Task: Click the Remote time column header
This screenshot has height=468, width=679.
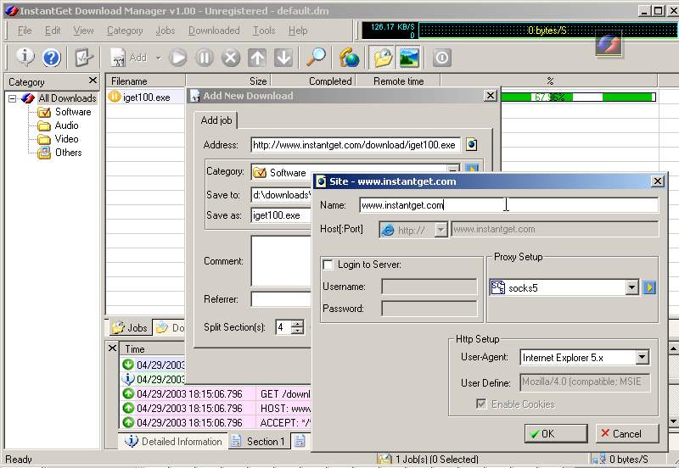Action: pos(398,81)
